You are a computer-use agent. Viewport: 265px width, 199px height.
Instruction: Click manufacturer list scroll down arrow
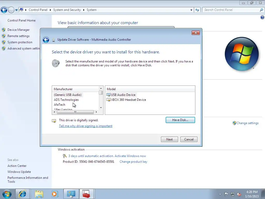tap(101, 108)
